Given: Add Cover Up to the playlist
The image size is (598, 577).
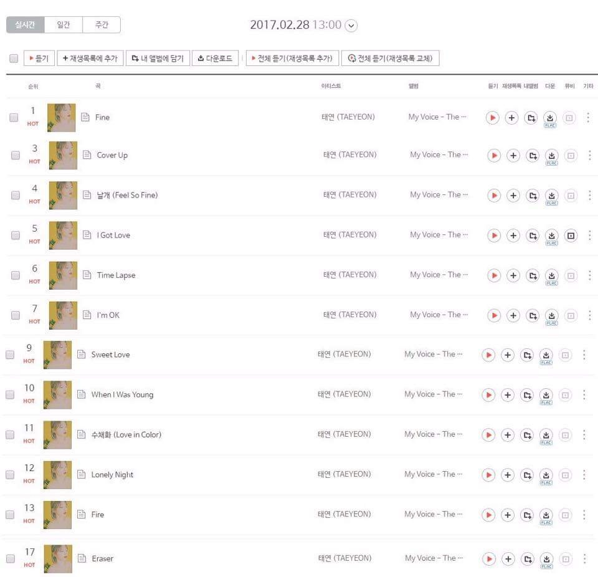Looking at the screenshot, I should click(x=513, y=155).
